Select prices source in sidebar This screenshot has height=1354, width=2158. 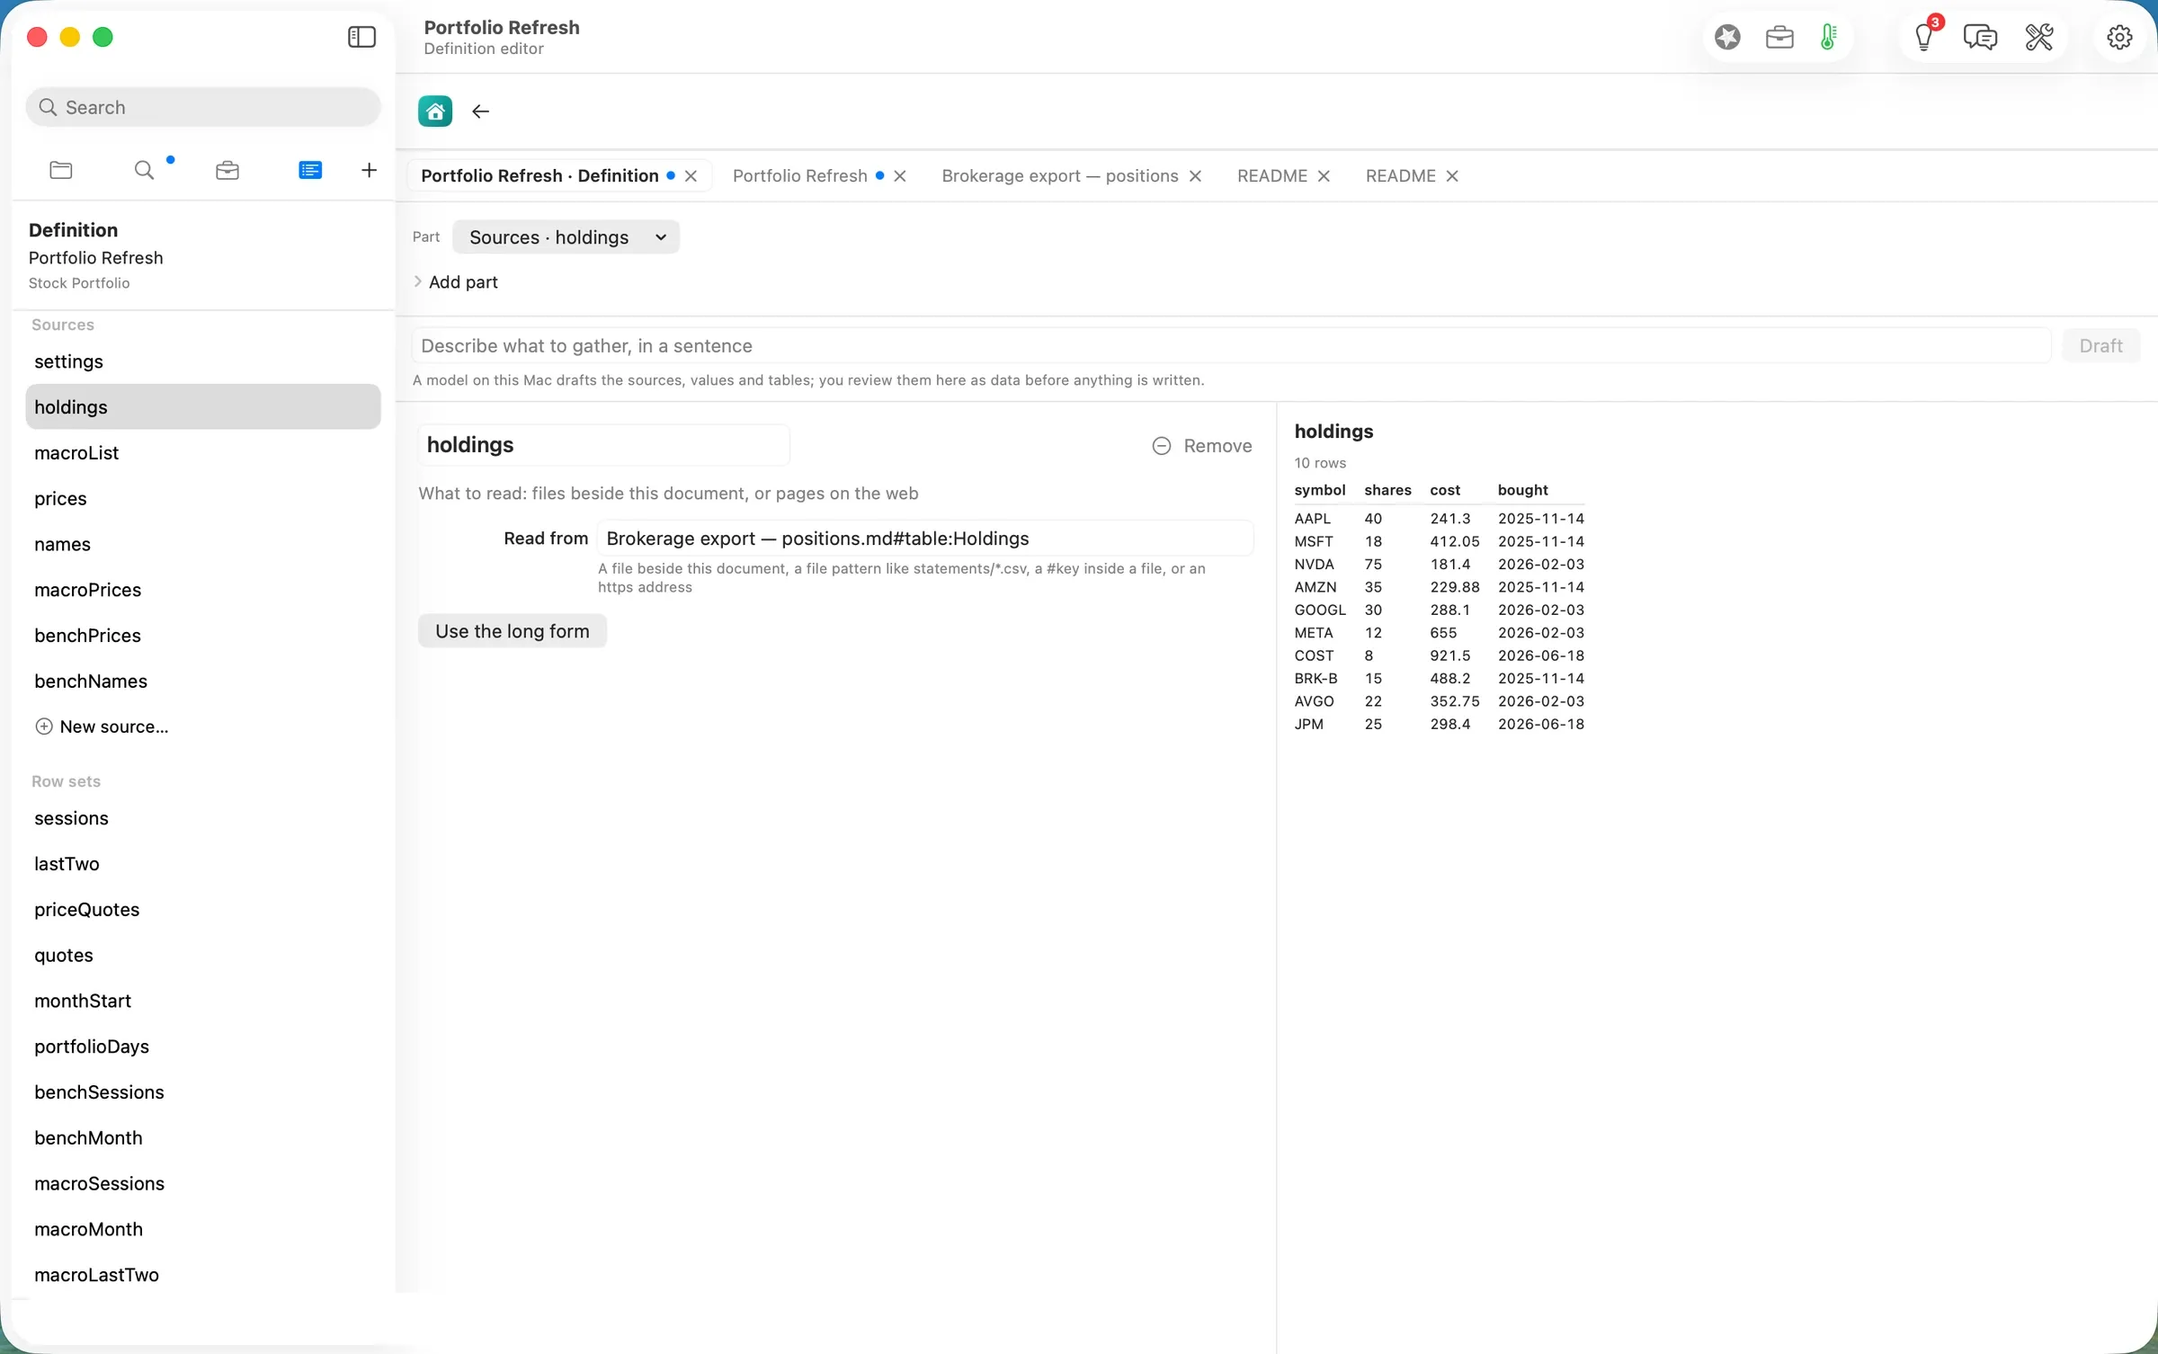pos(203,499)
